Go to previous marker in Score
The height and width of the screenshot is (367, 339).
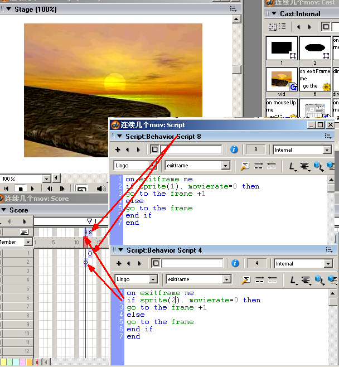[9, 221]
